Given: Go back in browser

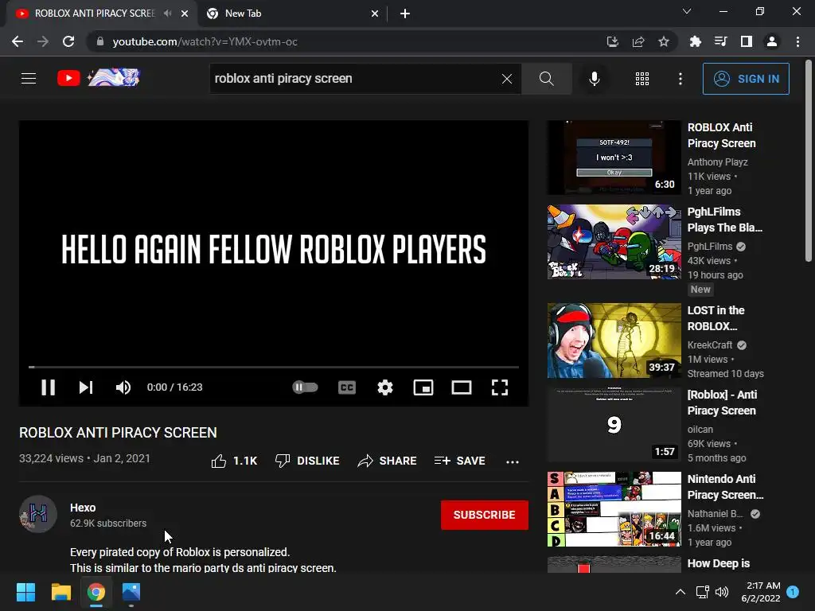Looking at the screenshot, I should click(x=18, y=41).
